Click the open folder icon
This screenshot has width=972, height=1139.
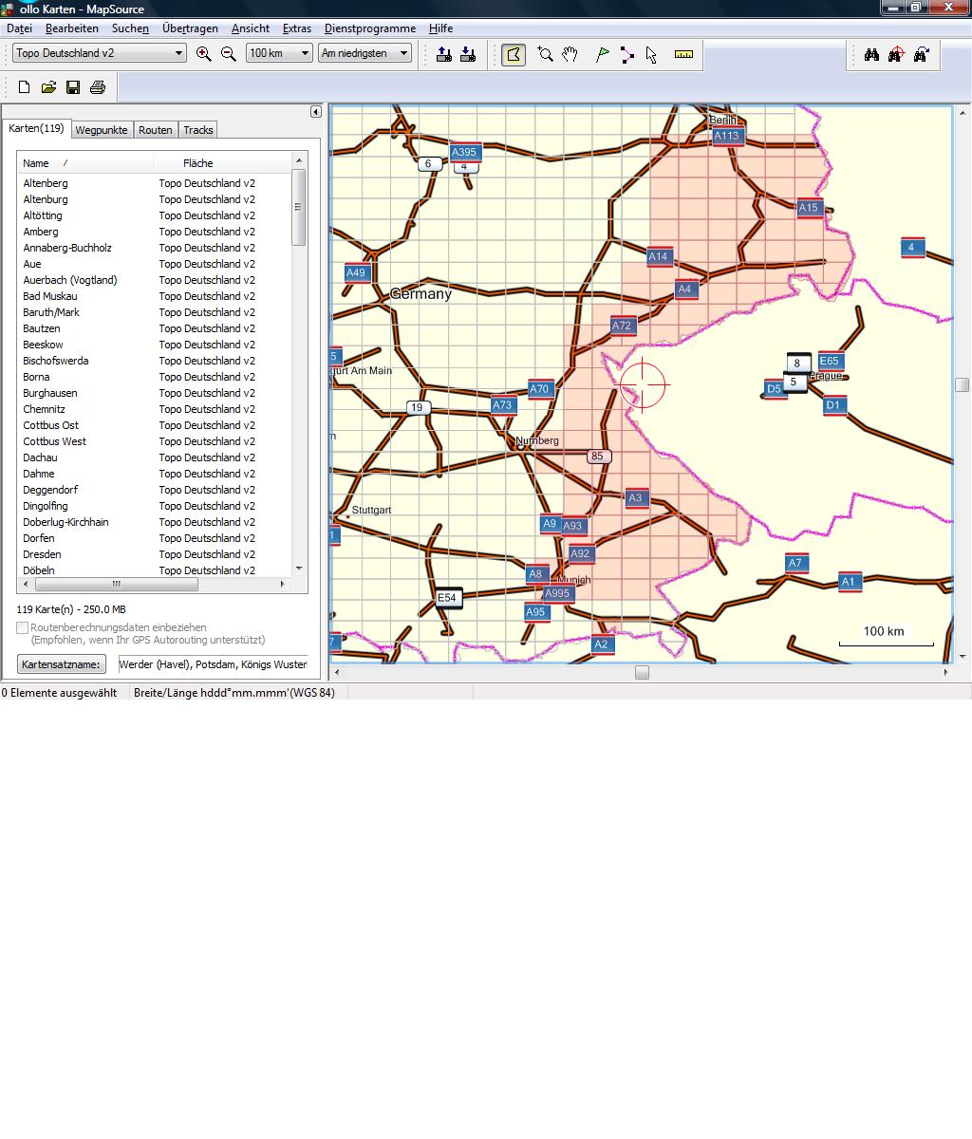point(48,87)
